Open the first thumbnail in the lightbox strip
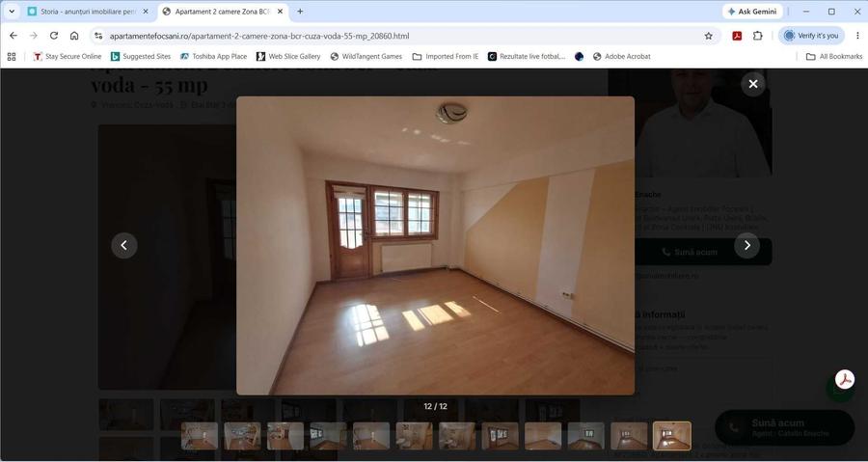This screenshot has width=868, height=462. click(x=200, y=436)
